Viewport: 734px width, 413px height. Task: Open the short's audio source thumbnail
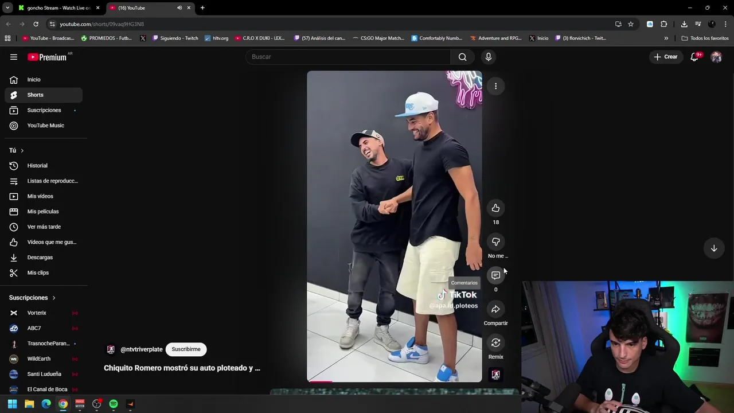[495, 375]
